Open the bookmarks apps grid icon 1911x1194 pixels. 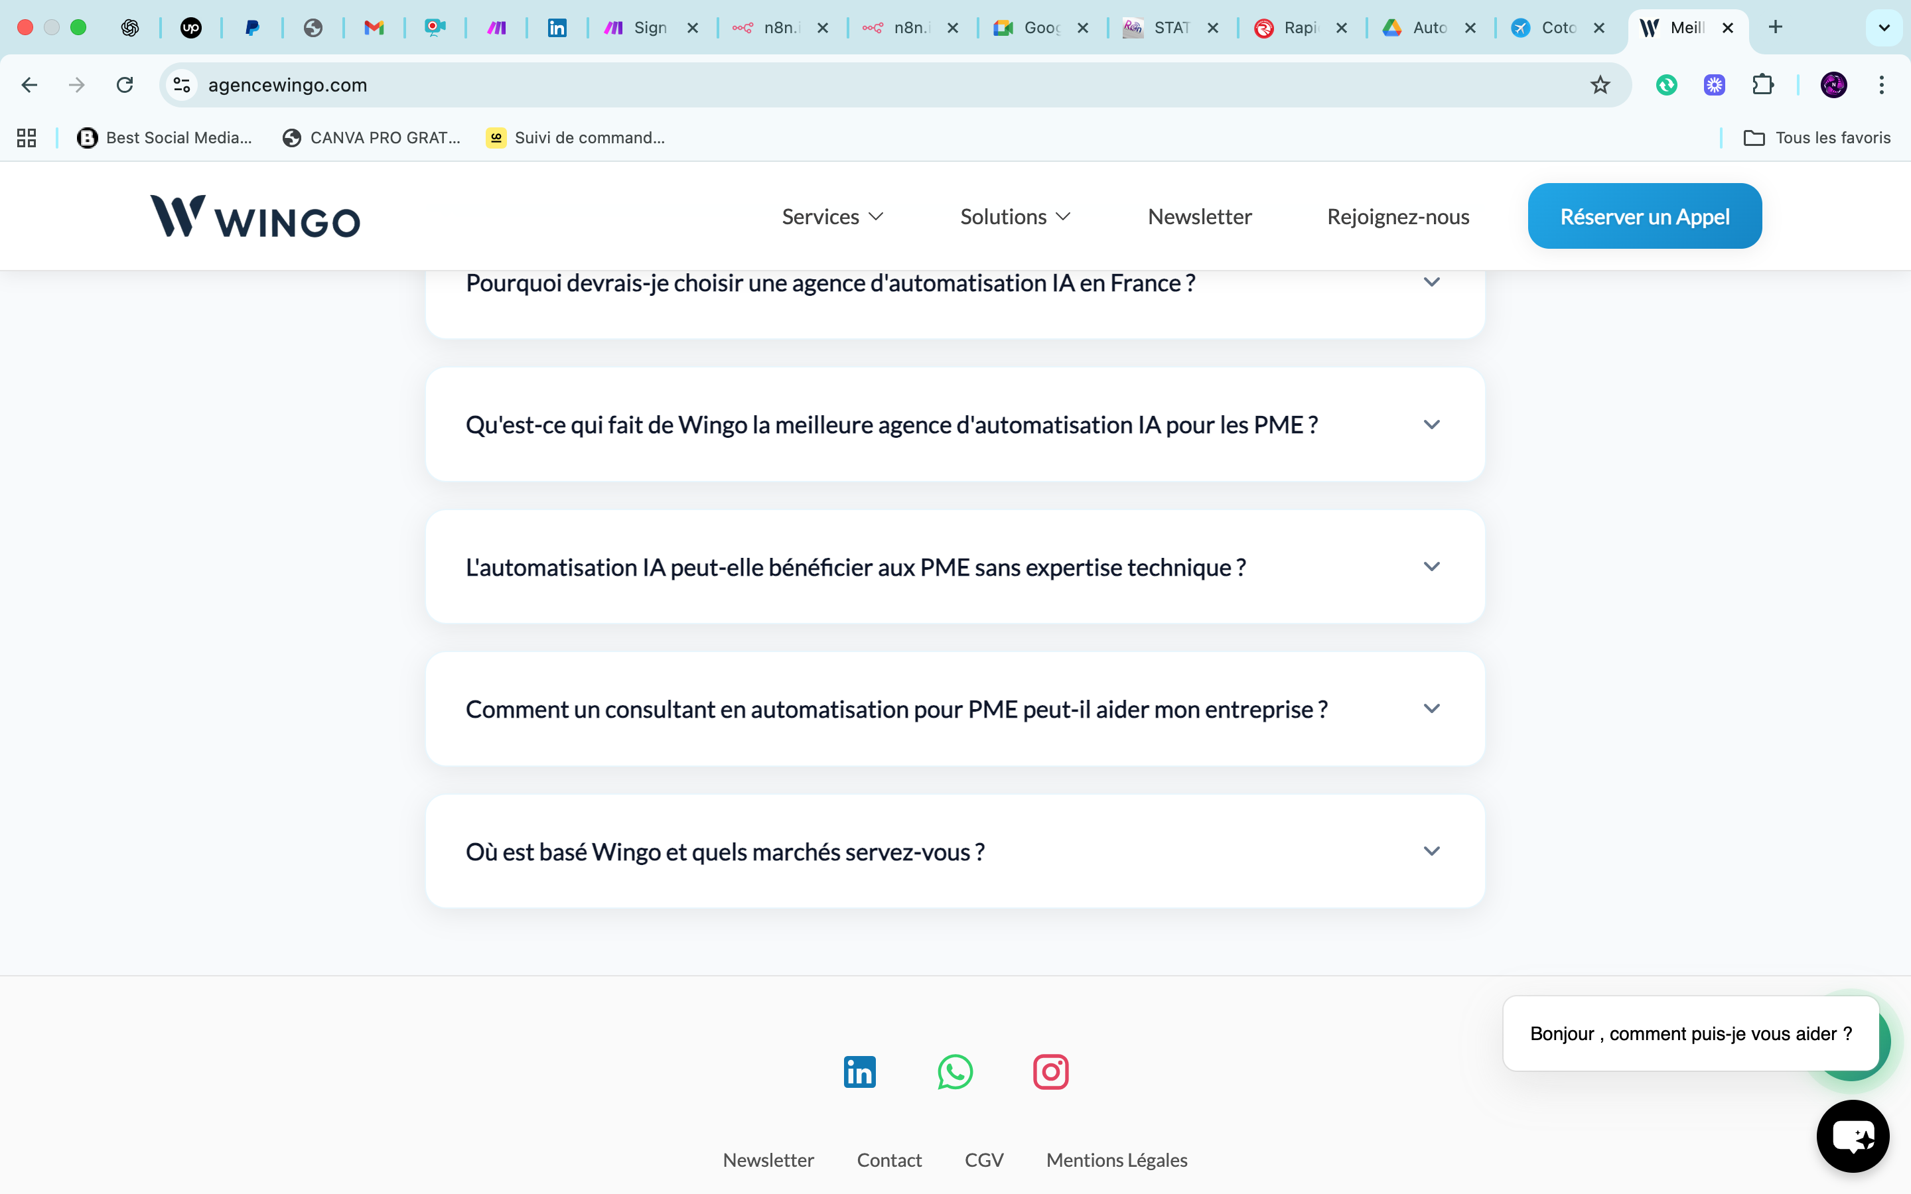point(27,137)
